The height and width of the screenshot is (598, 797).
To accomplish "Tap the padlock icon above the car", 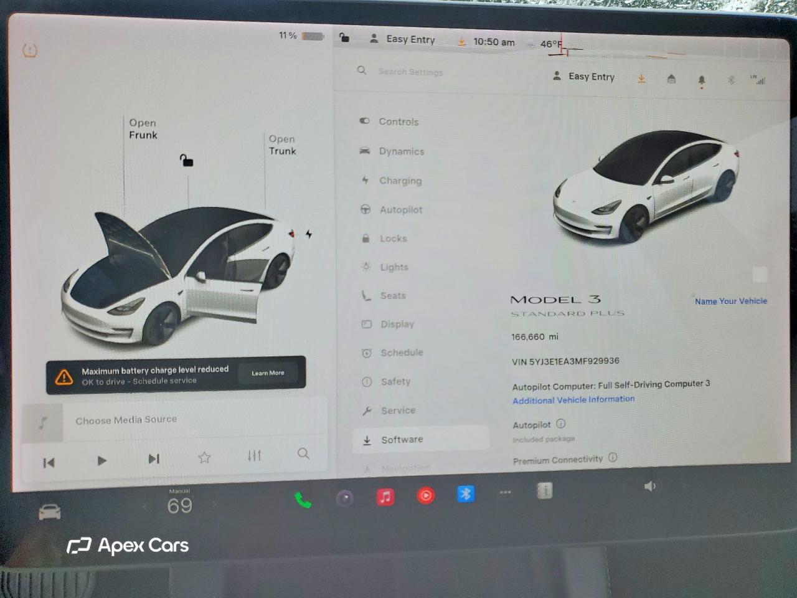I will pos(186,160).
